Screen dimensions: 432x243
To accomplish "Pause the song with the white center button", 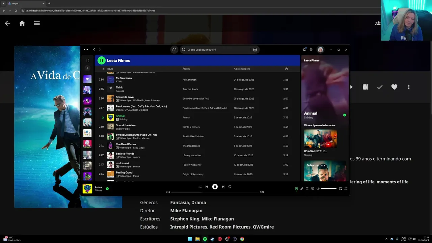I will coord(215,187).
